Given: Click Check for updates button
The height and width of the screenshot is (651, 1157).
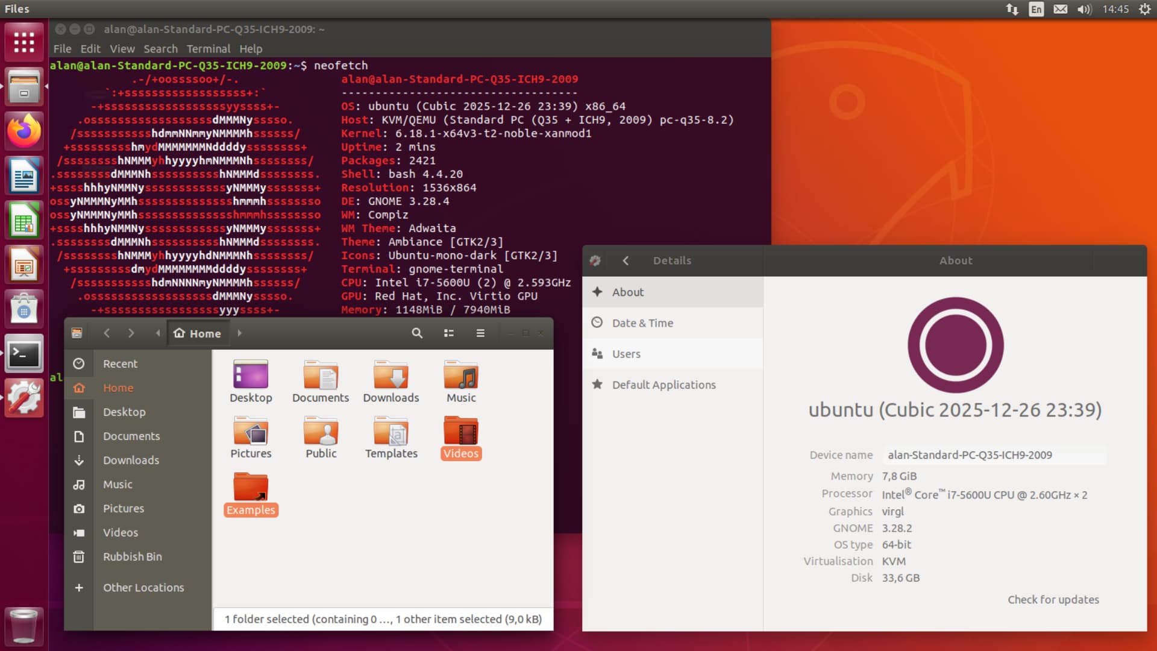Looking at the screenshot, I should [1053, 600].
